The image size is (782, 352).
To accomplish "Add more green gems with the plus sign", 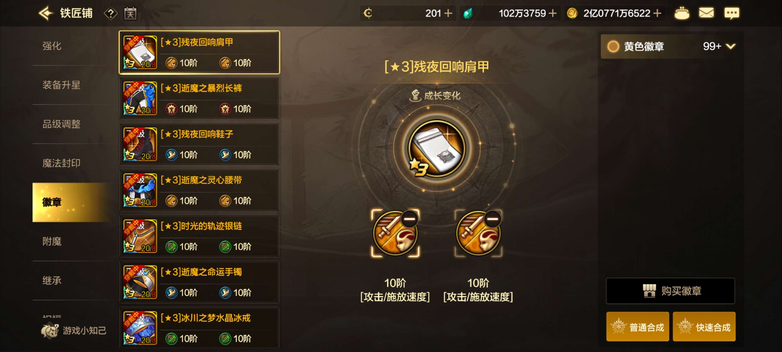I will pos(553,13).
